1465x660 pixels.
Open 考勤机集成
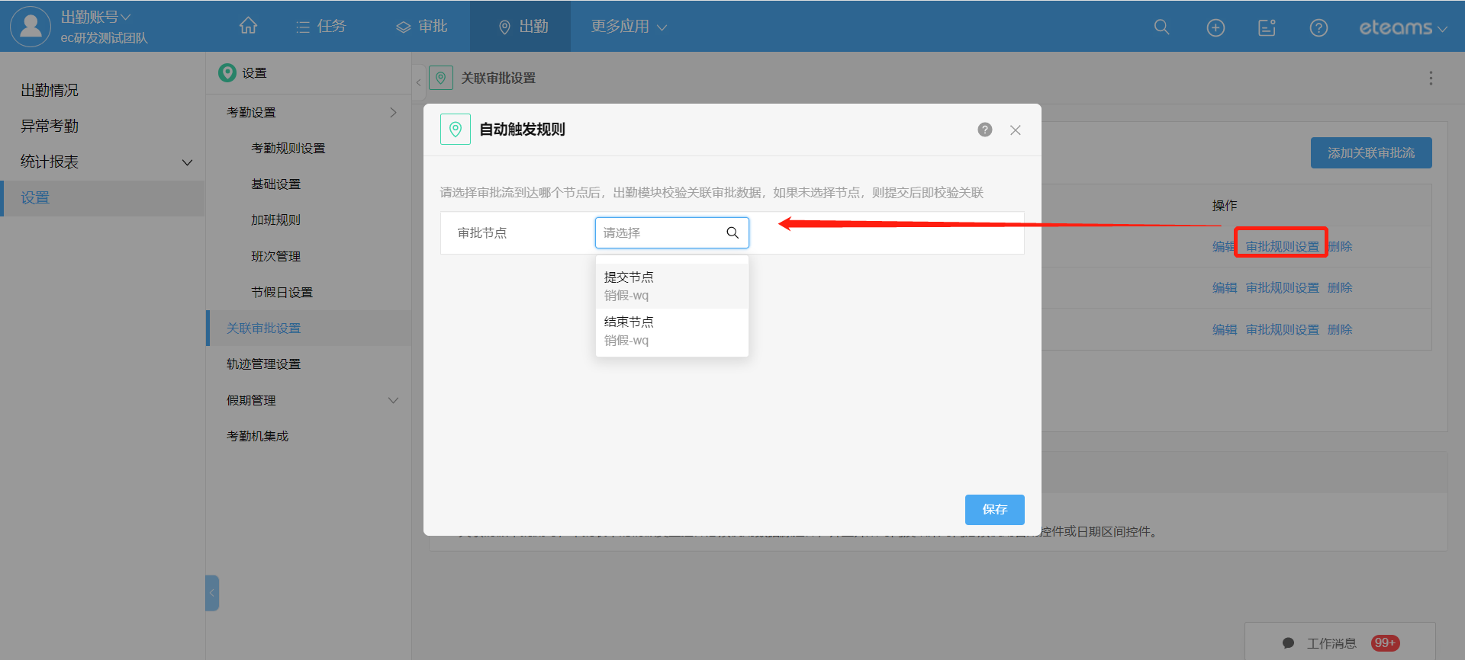pos(258,436)
